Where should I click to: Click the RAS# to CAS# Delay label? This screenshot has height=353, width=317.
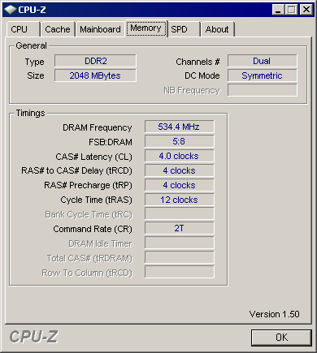76,170
